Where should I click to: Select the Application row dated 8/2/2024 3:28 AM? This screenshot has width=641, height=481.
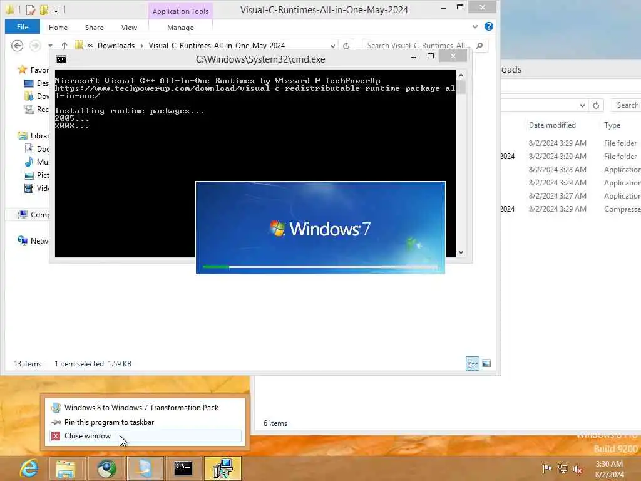pyautogui.click(x=571, y=170)
